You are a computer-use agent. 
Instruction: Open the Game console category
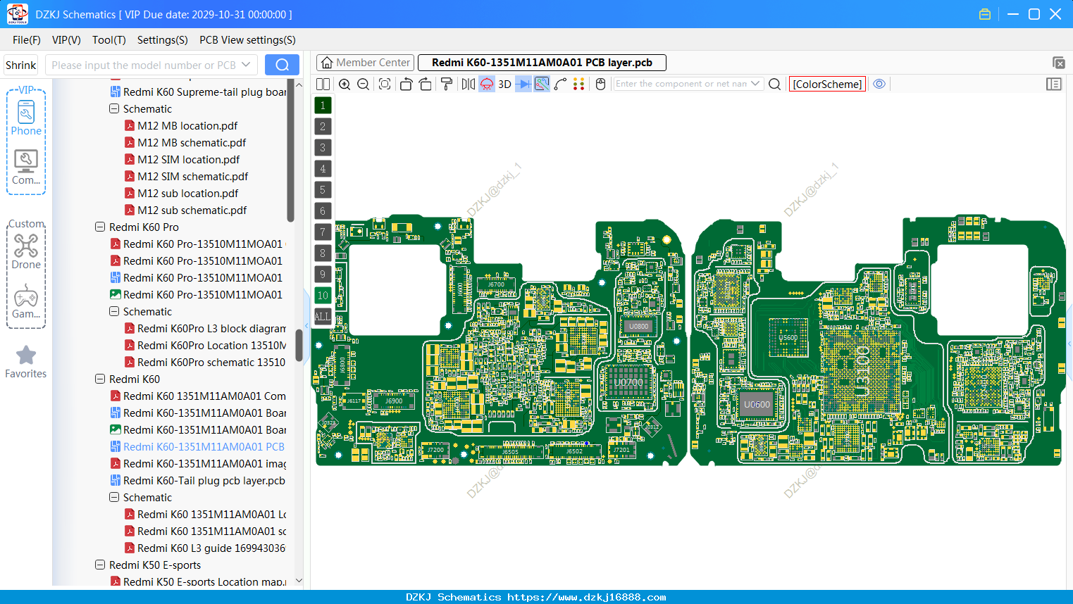pos(26,301)
